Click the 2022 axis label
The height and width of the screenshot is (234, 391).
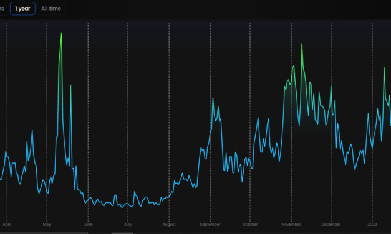[372, 224]
